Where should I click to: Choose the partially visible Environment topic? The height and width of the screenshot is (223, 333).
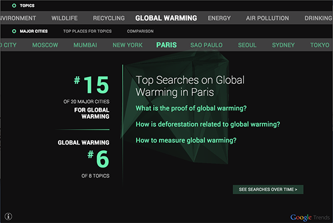pos(18,18)
